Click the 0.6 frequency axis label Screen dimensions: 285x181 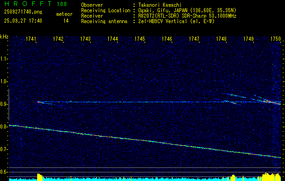(x=4, y=172)
